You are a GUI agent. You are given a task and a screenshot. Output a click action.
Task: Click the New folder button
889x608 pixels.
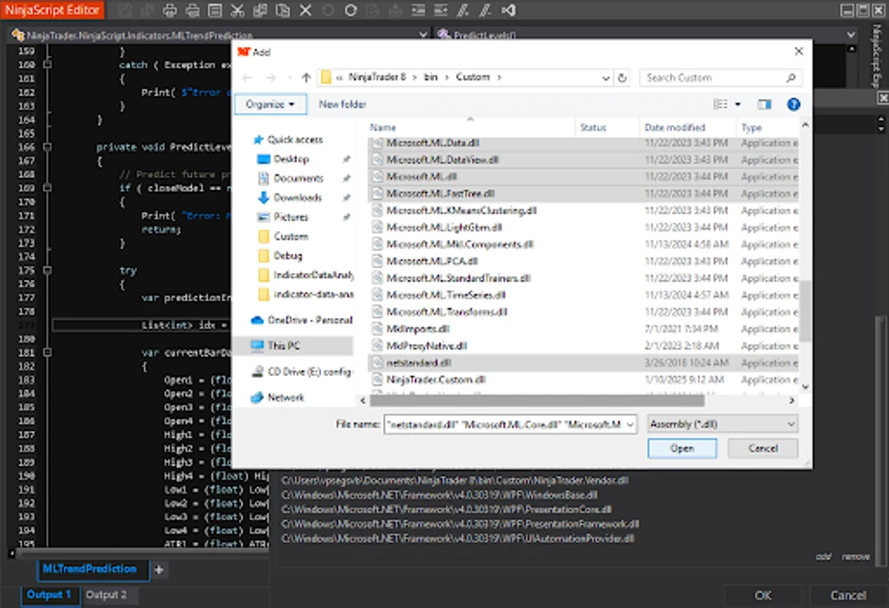point(342,104)
